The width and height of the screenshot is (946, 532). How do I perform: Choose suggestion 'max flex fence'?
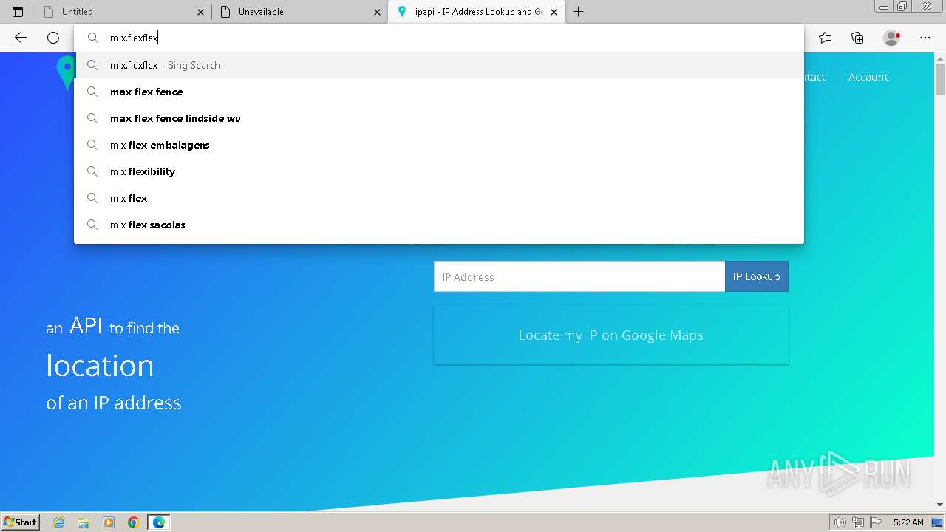click(x=439, y=92)
